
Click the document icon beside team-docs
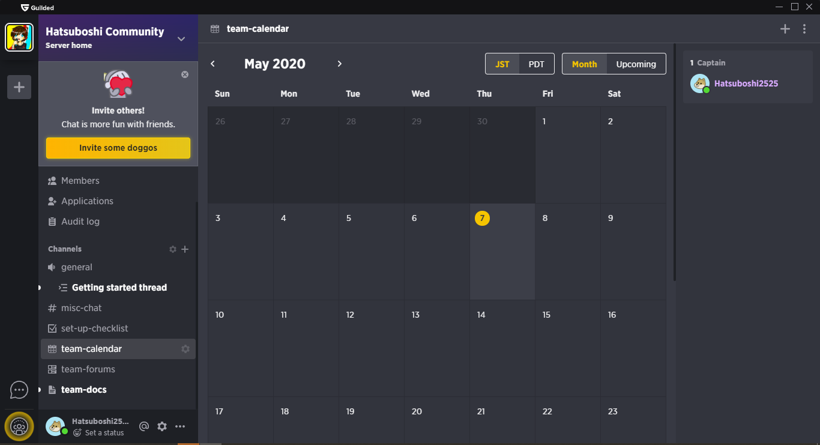coord(52,390)
